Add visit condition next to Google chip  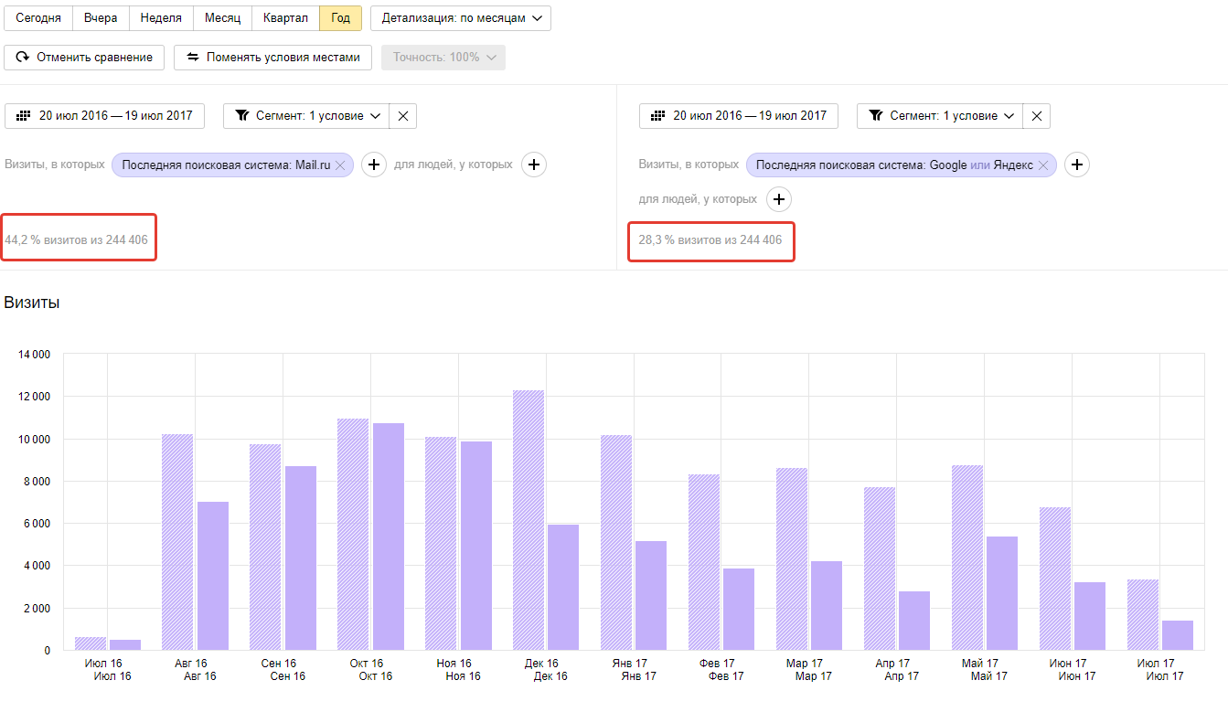point(1077,165)
